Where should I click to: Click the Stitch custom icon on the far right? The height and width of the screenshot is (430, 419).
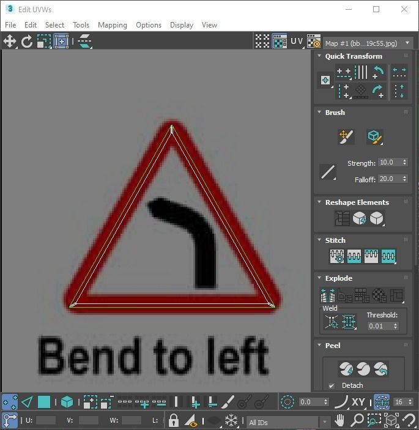(388, 256)
